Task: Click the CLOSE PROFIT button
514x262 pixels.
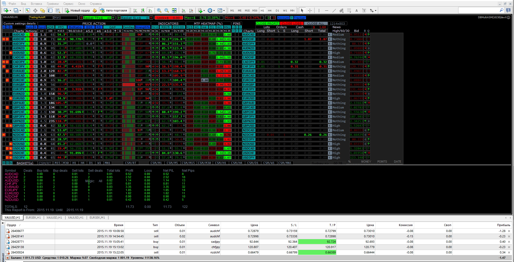Action: point(267,24)
